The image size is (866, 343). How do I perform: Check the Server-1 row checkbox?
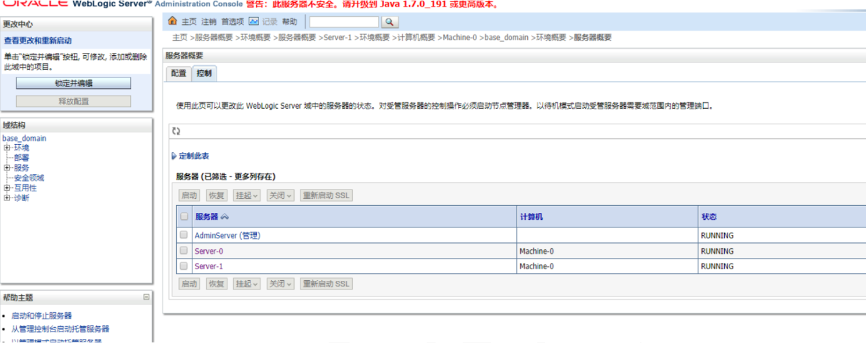[x=184, y=266]
